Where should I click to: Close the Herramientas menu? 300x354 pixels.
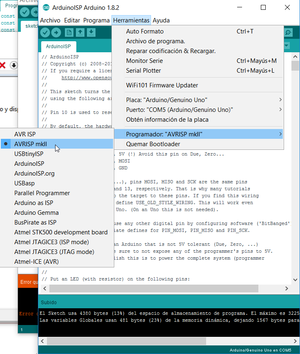pyautogui.click(x=131, y=20)
